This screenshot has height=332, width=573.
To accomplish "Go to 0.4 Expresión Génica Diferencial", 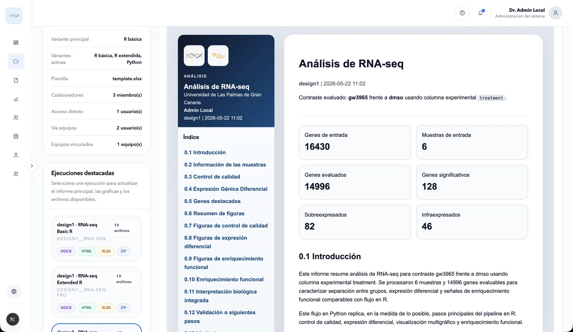I will coord(226,189).
